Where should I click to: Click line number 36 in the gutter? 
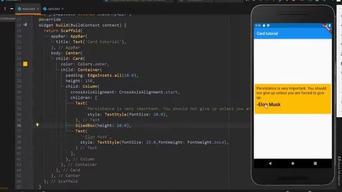tap(19, 126)
